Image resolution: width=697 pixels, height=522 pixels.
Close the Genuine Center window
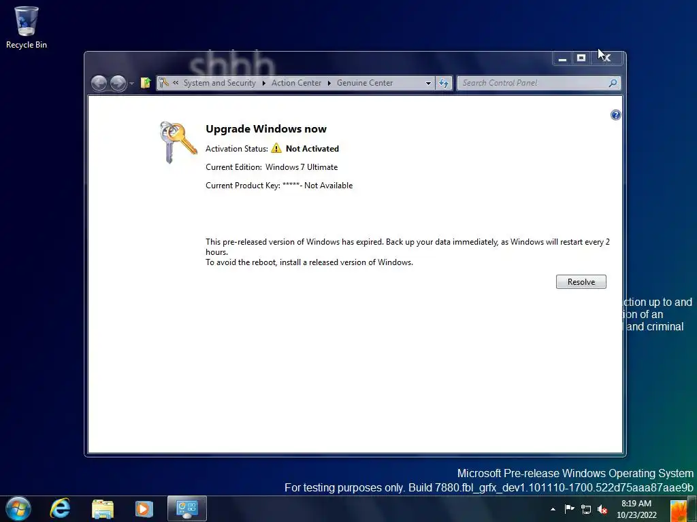pyautogui.click(x=607, y=58)
